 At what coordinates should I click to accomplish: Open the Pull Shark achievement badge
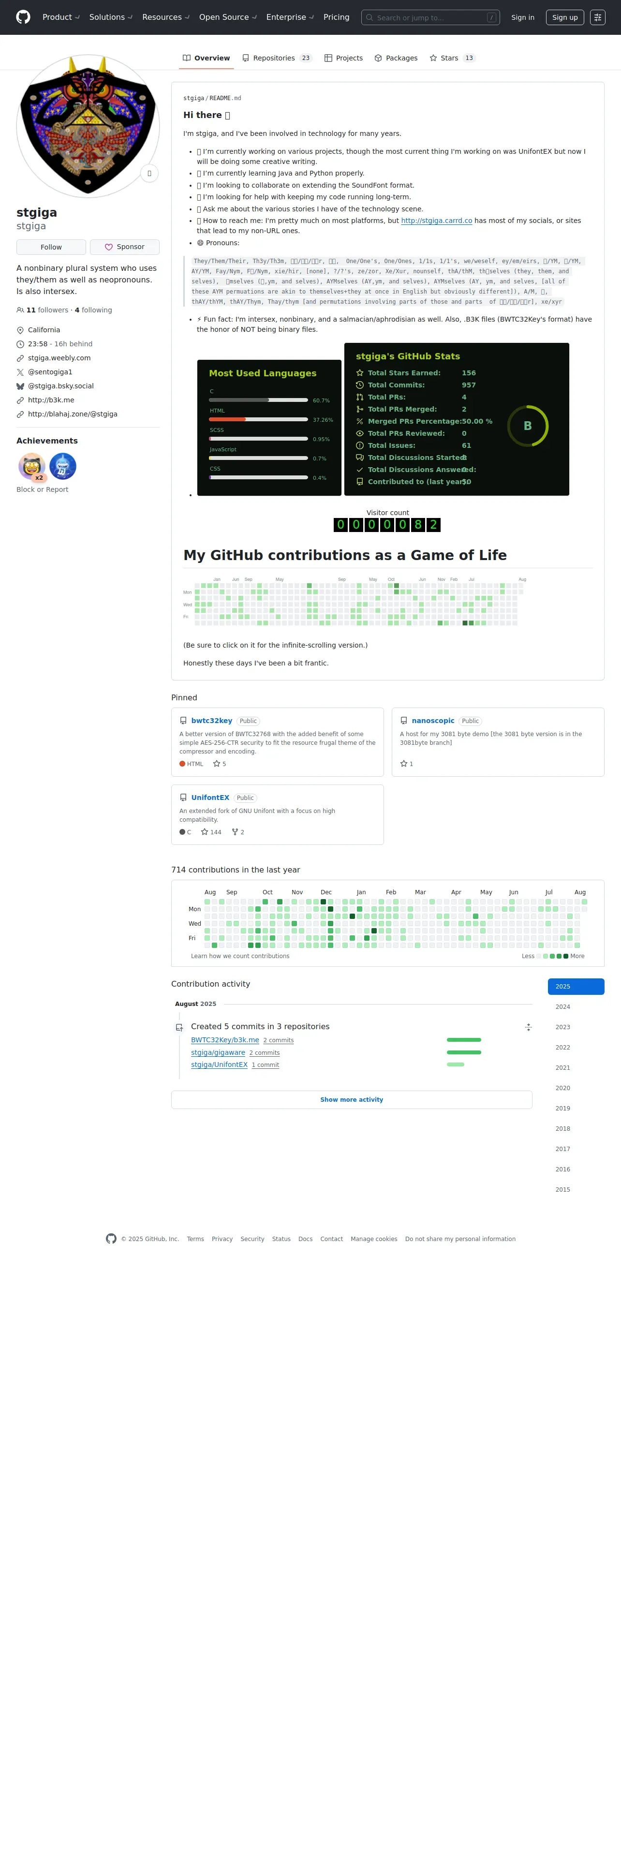[x=62, y=466]
